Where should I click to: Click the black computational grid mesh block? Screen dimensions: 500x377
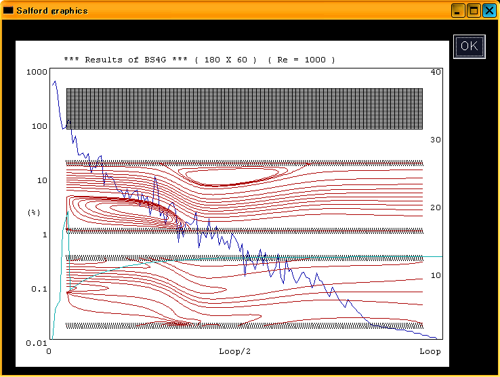245,109
